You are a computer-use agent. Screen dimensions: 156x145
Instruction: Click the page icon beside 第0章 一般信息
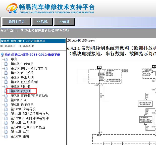(x=6, y=64)
